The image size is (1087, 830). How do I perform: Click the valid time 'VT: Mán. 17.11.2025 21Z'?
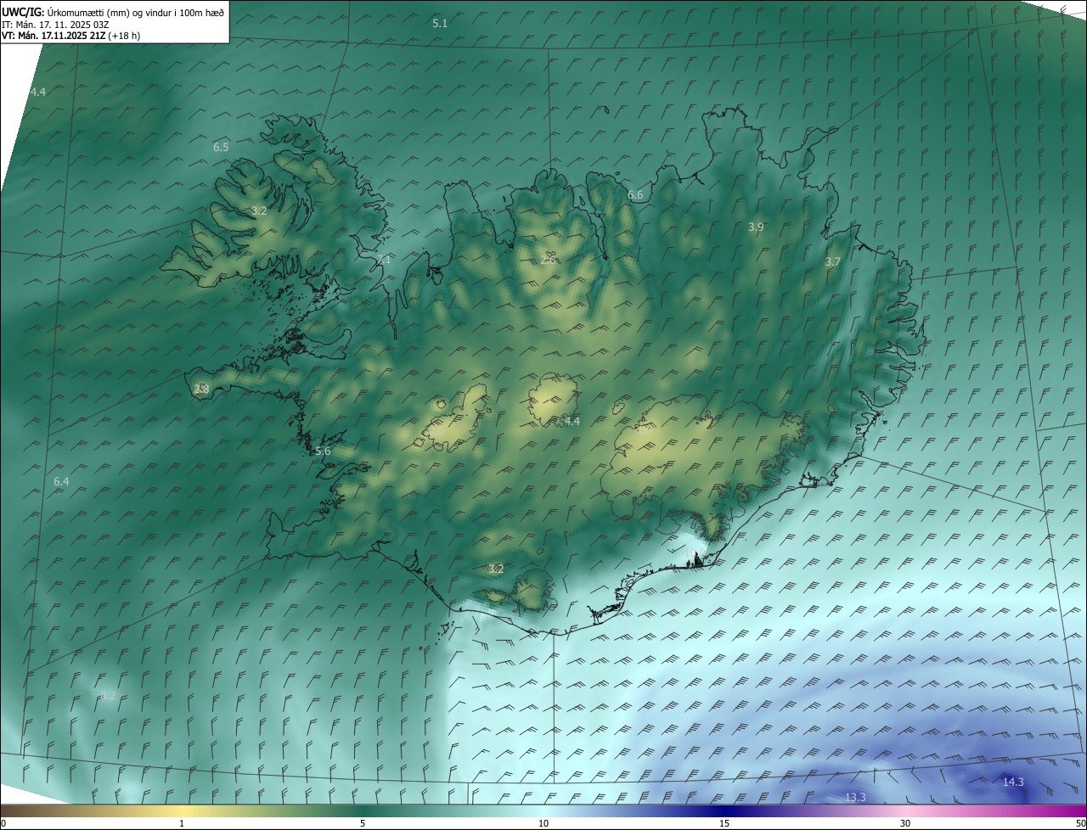tap(54, 36)
